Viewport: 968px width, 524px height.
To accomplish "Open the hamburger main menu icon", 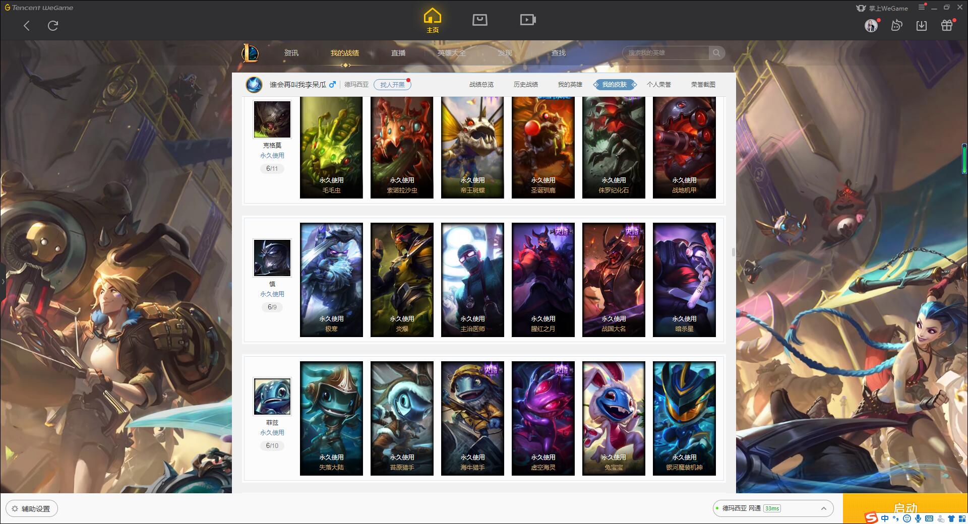I will click(x=922, y=7).
